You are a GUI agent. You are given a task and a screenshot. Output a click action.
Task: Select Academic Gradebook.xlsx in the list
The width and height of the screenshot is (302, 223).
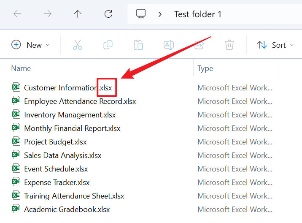point(67,209)
